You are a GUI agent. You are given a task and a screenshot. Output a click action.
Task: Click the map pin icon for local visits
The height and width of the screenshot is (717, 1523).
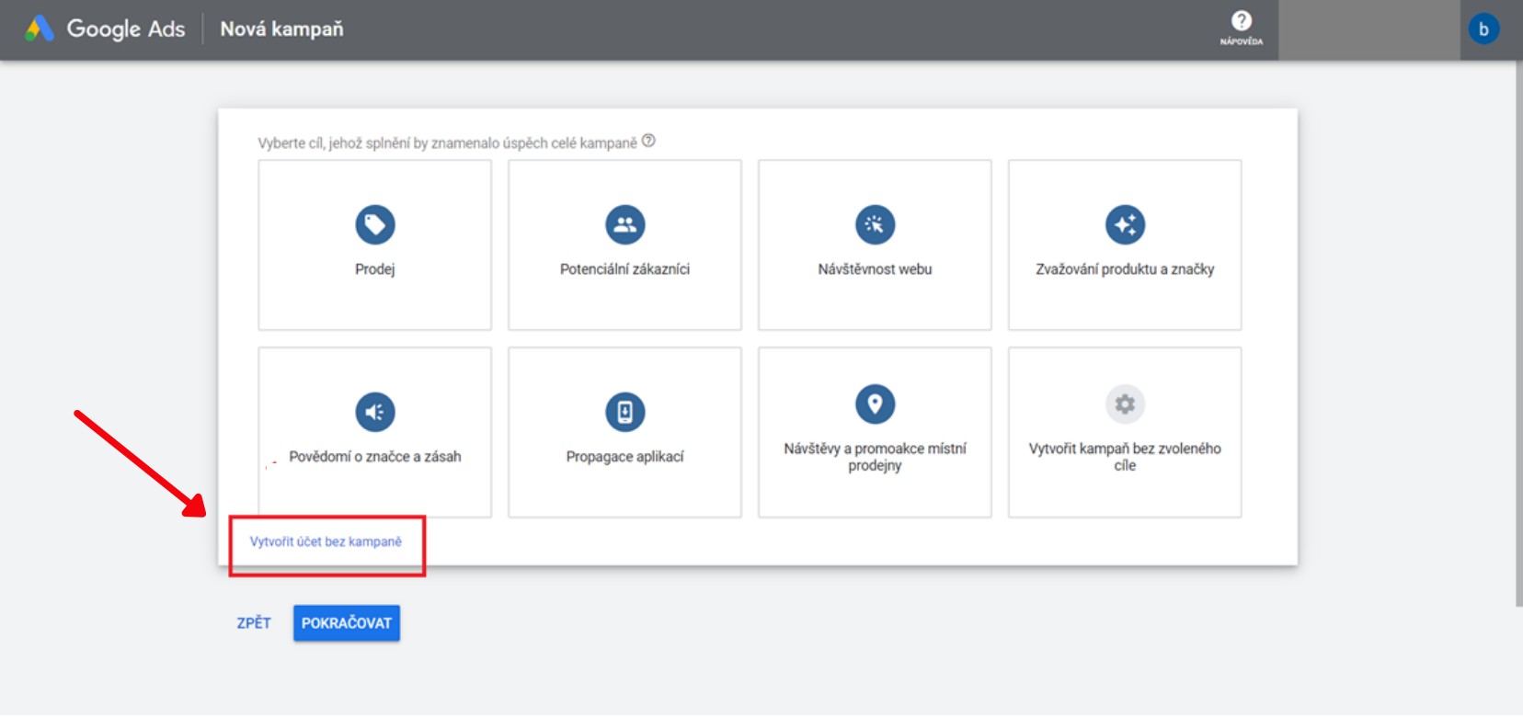coord(875,404)
